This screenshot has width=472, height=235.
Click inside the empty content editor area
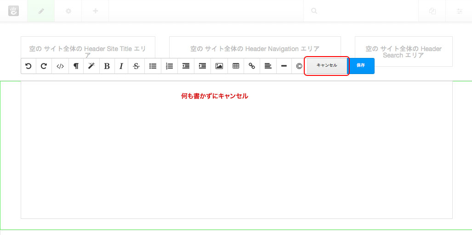(x=237, y=150)
